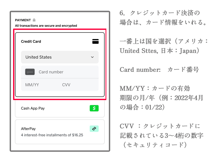Screen dimensions: 209x163
Task: Open the United States country dropdown
Action: click(60, 57)
